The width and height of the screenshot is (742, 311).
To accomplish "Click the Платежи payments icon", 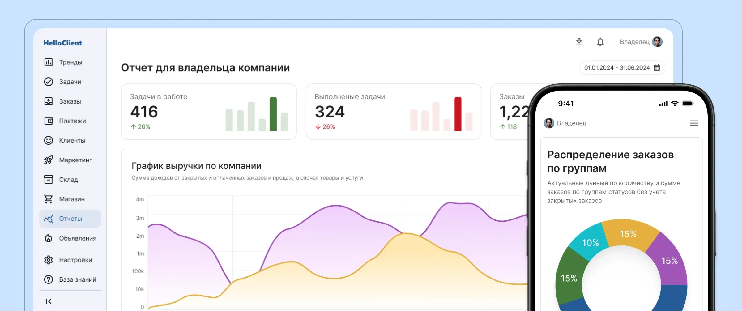I will coord(49,121).
